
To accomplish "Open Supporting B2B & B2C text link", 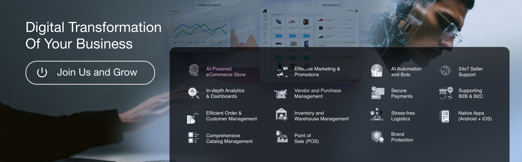I will click(x=471, y=94).
